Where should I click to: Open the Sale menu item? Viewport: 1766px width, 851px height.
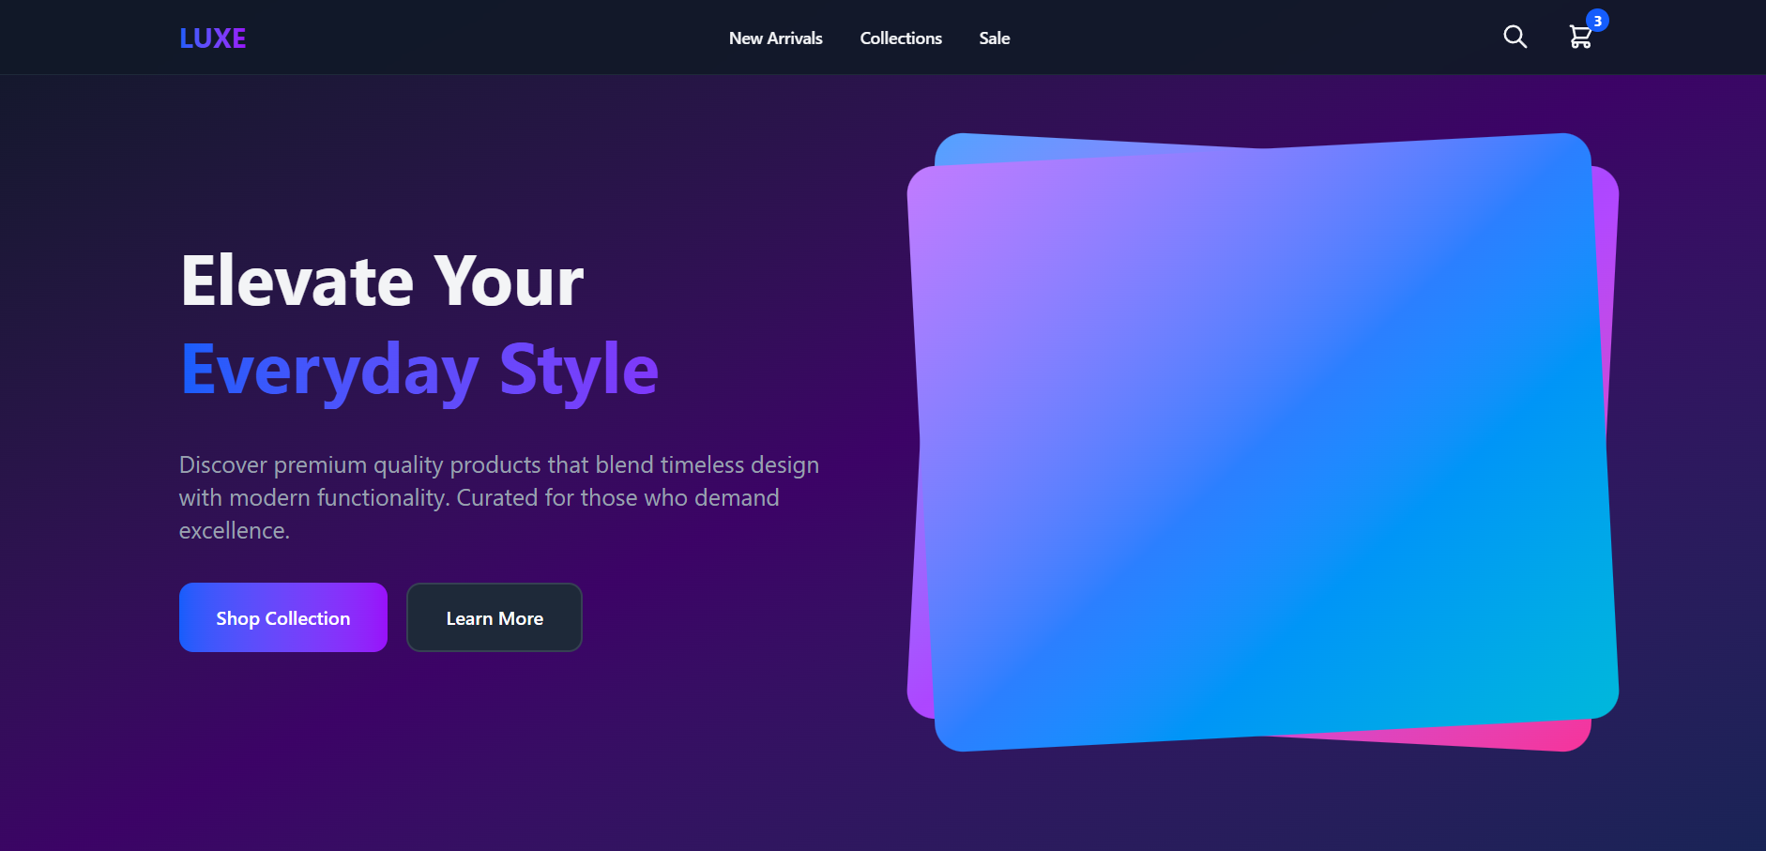pos(995,38)
